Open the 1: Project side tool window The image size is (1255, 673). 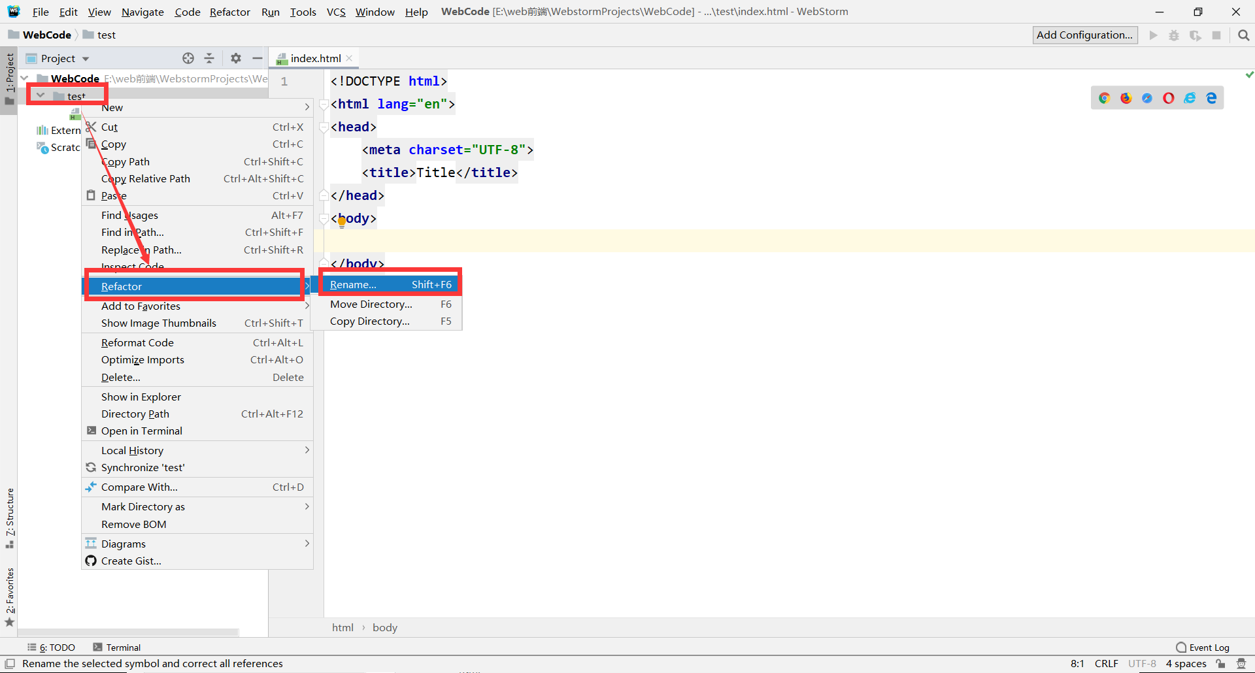pos(9,80)
